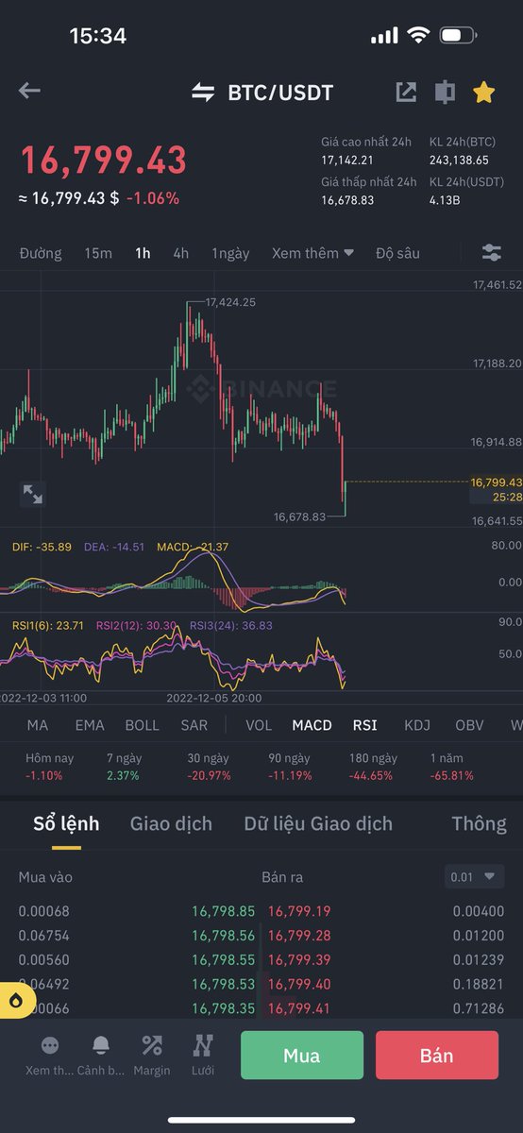The width and height of the screenshot is (523, 1133).
Task: Tap the 7 ngày performance value 2.37%
Action: pos(123,775)
